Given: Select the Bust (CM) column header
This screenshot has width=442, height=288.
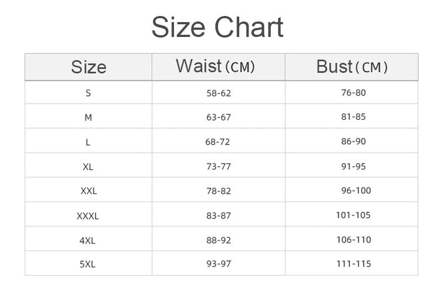Looking at the screenshot, I should (x=351, y=67).
